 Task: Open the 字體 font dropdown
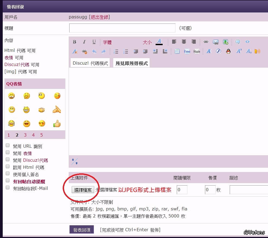107,42
